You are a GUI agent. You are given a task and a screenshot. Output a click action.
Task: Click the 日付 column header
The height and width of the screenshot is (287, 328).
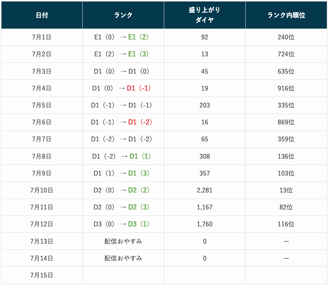pyautogui.click(x=42, y=15)
